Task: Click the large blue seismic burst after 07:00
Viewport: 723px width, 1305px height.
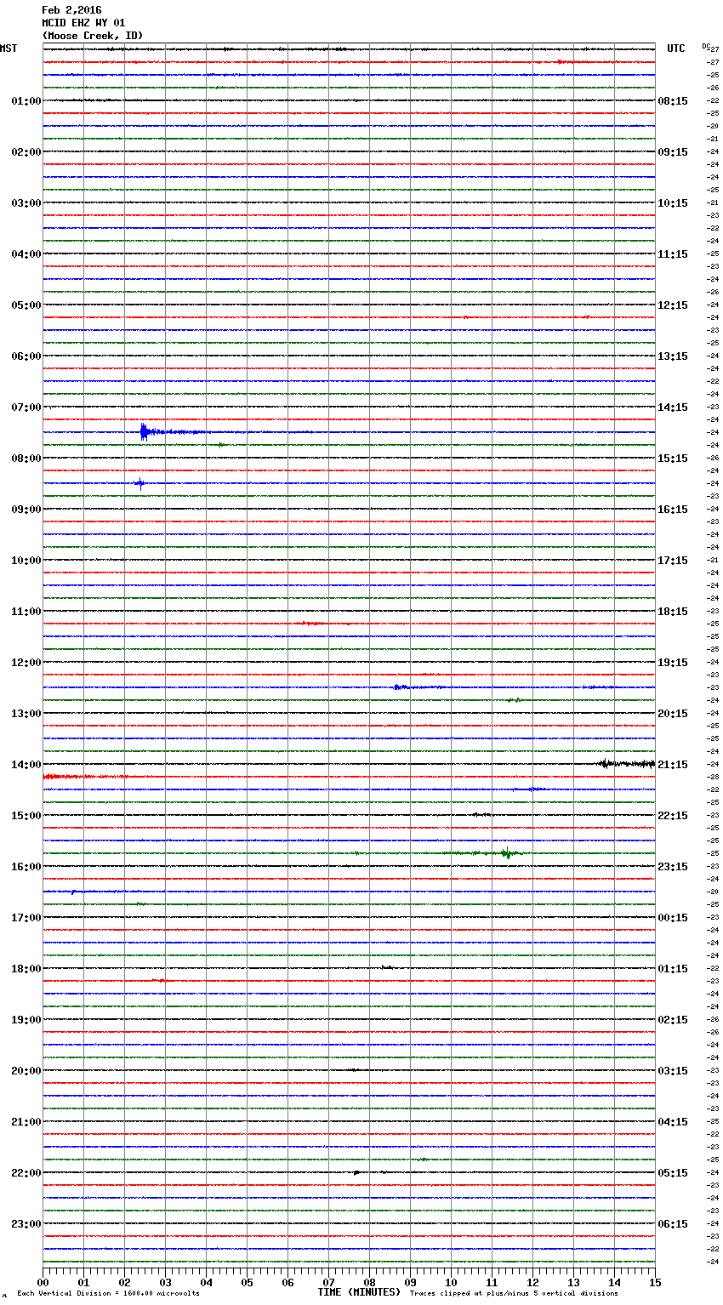Action: [145, 432]
